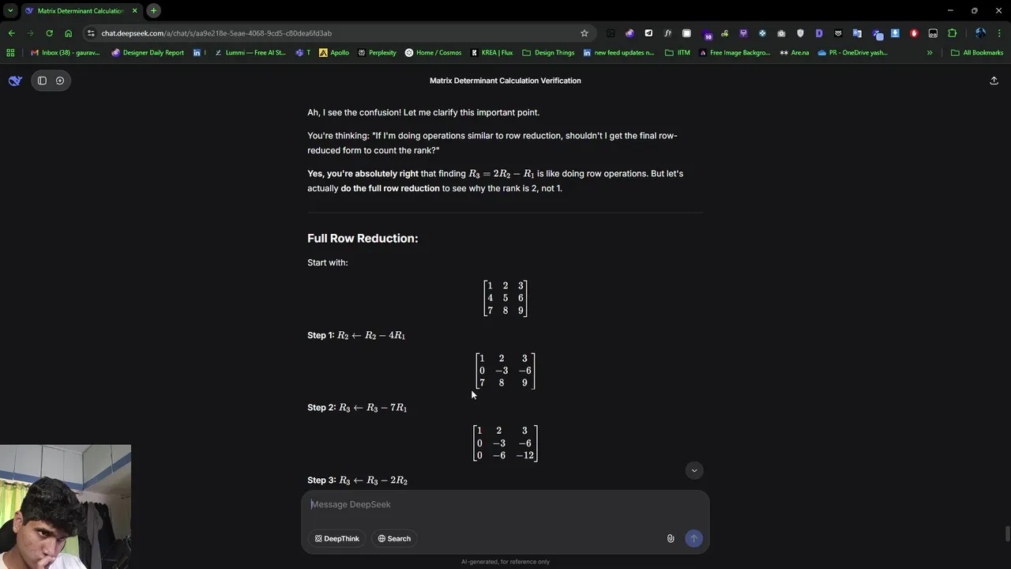
Task: Open the Chrome extensions puzzle icon
Action: click(952, 33)
